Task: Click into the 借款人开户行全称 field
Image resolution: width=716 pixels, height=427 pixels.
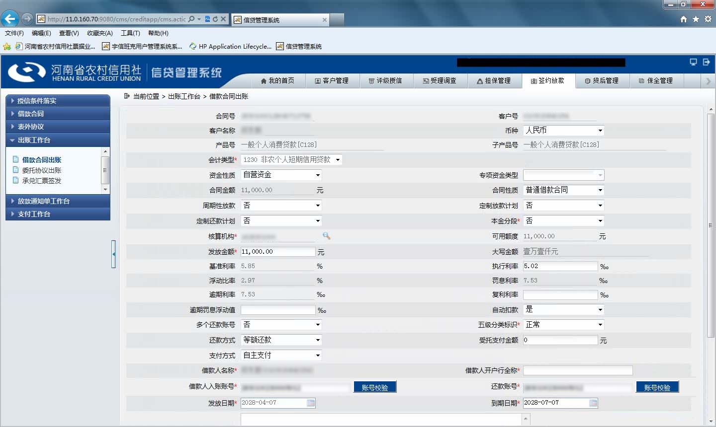Action: point(578,370)
